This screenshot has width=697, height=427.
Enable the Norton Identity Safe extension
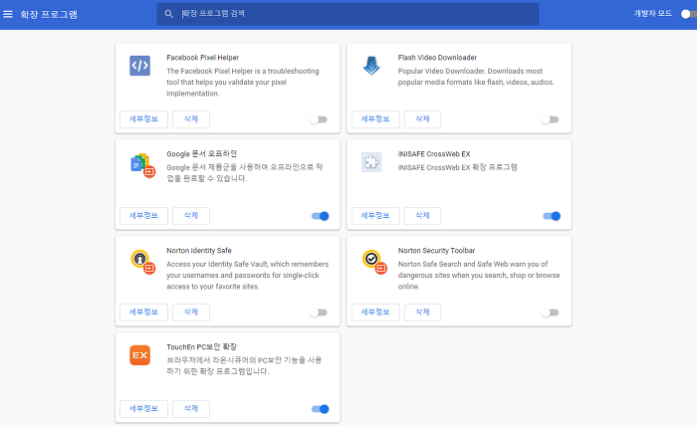tap(319, 313)
